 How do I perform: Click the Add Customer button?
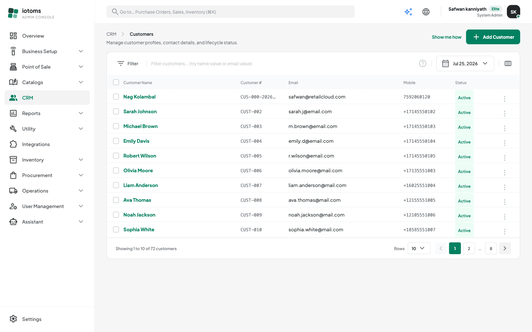(x=493, y=37)
